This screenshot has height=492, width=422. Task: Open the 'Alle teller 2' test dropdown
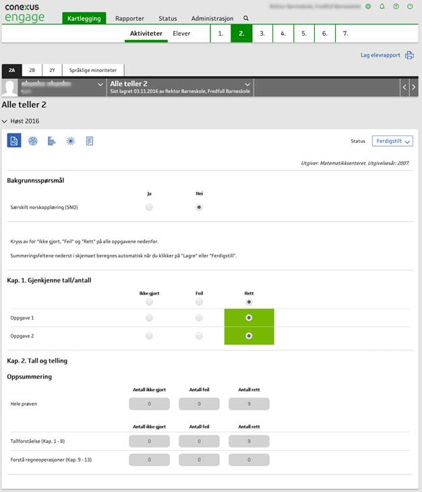(x=247, y=84)
